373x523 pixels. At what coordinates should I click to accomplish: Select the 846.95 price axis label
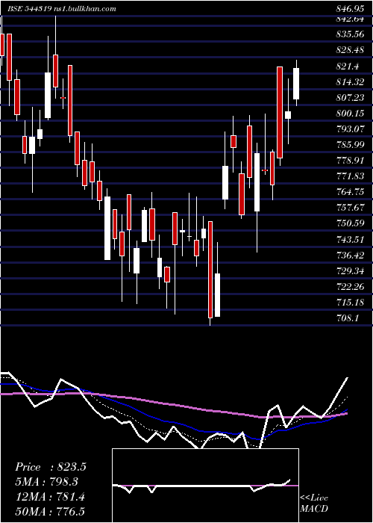[349, 8]
